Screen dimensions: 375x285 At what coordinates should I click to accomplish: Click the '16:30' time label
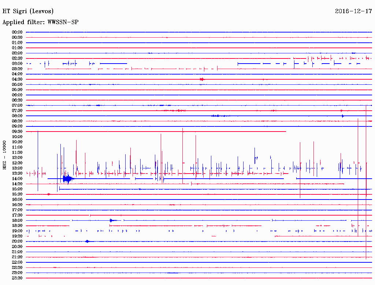click(17, 205)
